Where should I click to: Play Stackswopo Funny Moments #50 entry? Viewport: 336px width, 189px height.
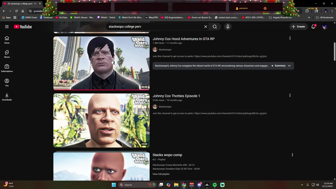point(174,165)
